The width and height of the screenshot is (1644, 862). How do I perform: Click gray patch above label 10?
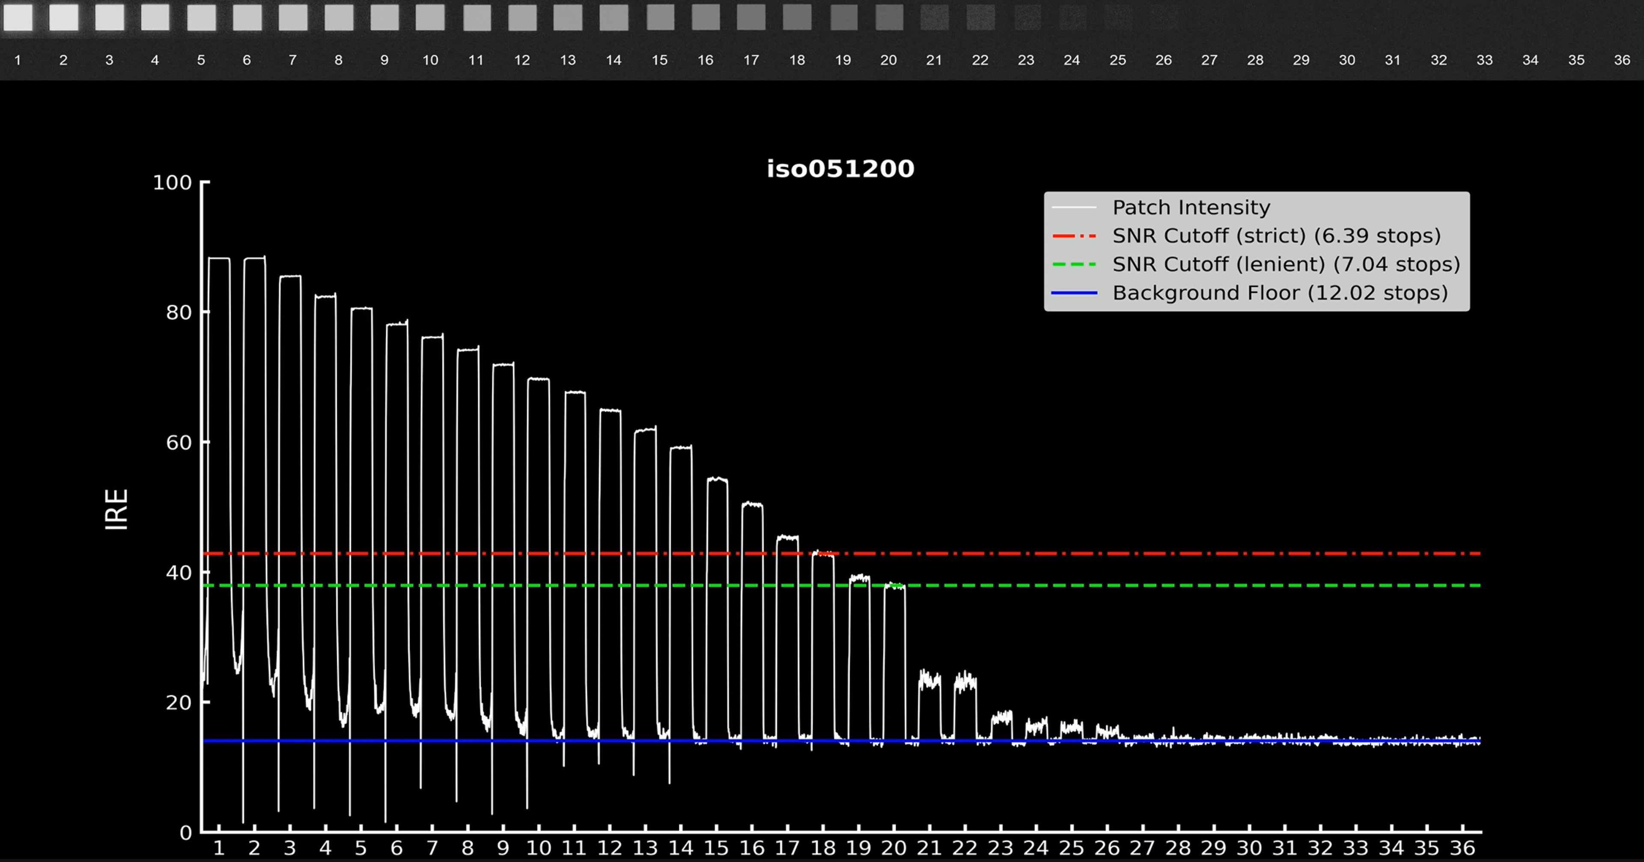[x=430, y=17]
